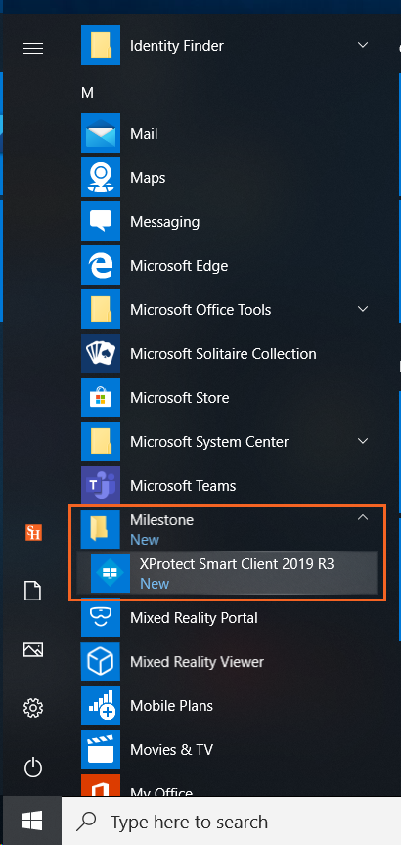The height and width of the screenshot is (845, 401).
Task: Launch Microsoft Edge via its icon
Action: click(100, 265)
